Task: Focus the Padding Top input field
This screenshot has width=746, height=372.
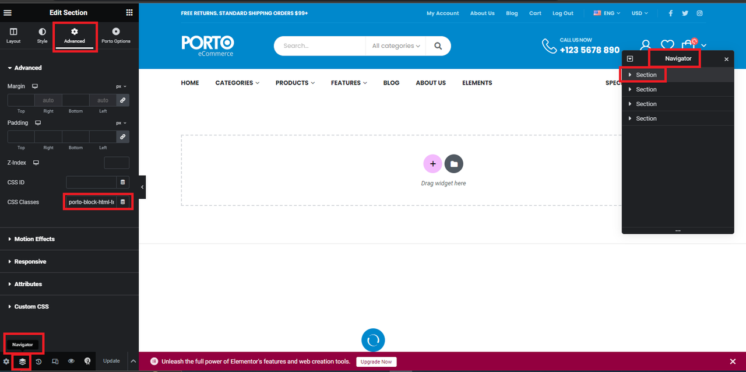Action: (21, 137)
